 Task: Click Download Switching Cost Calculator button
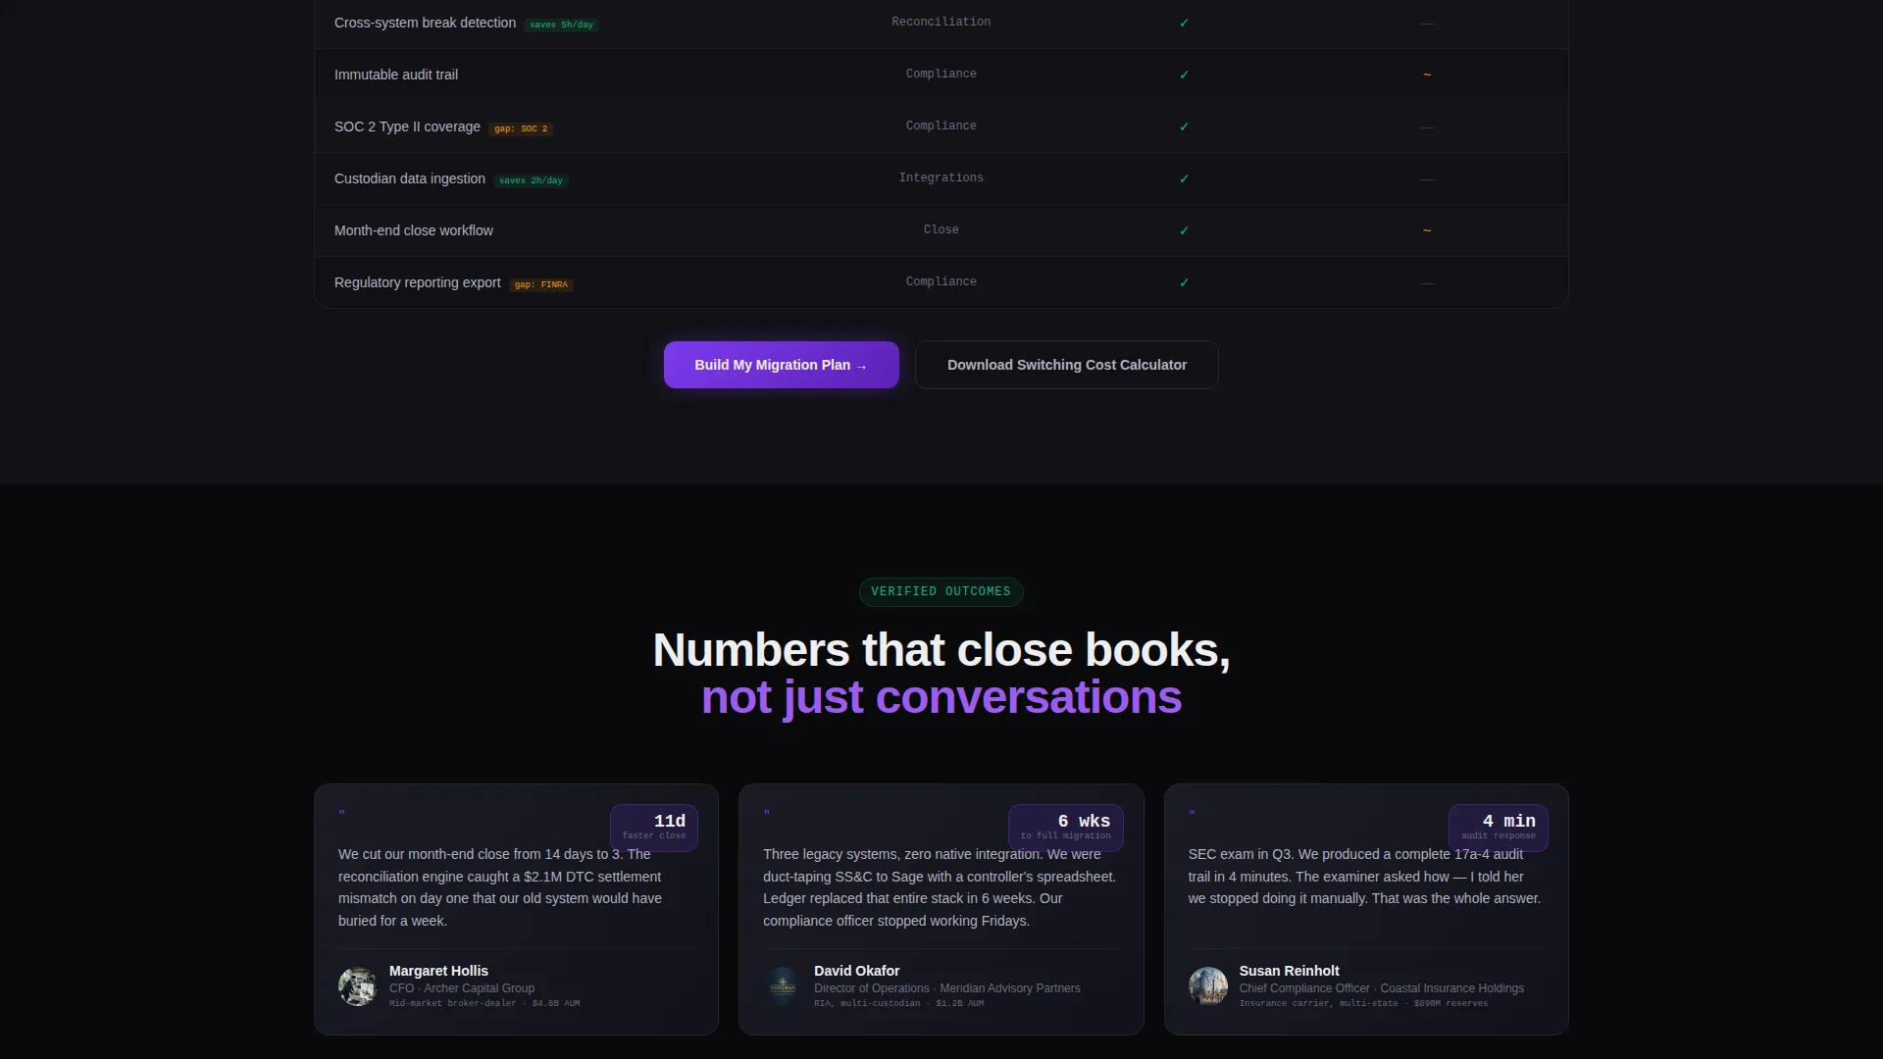[x=1067, y=365]
